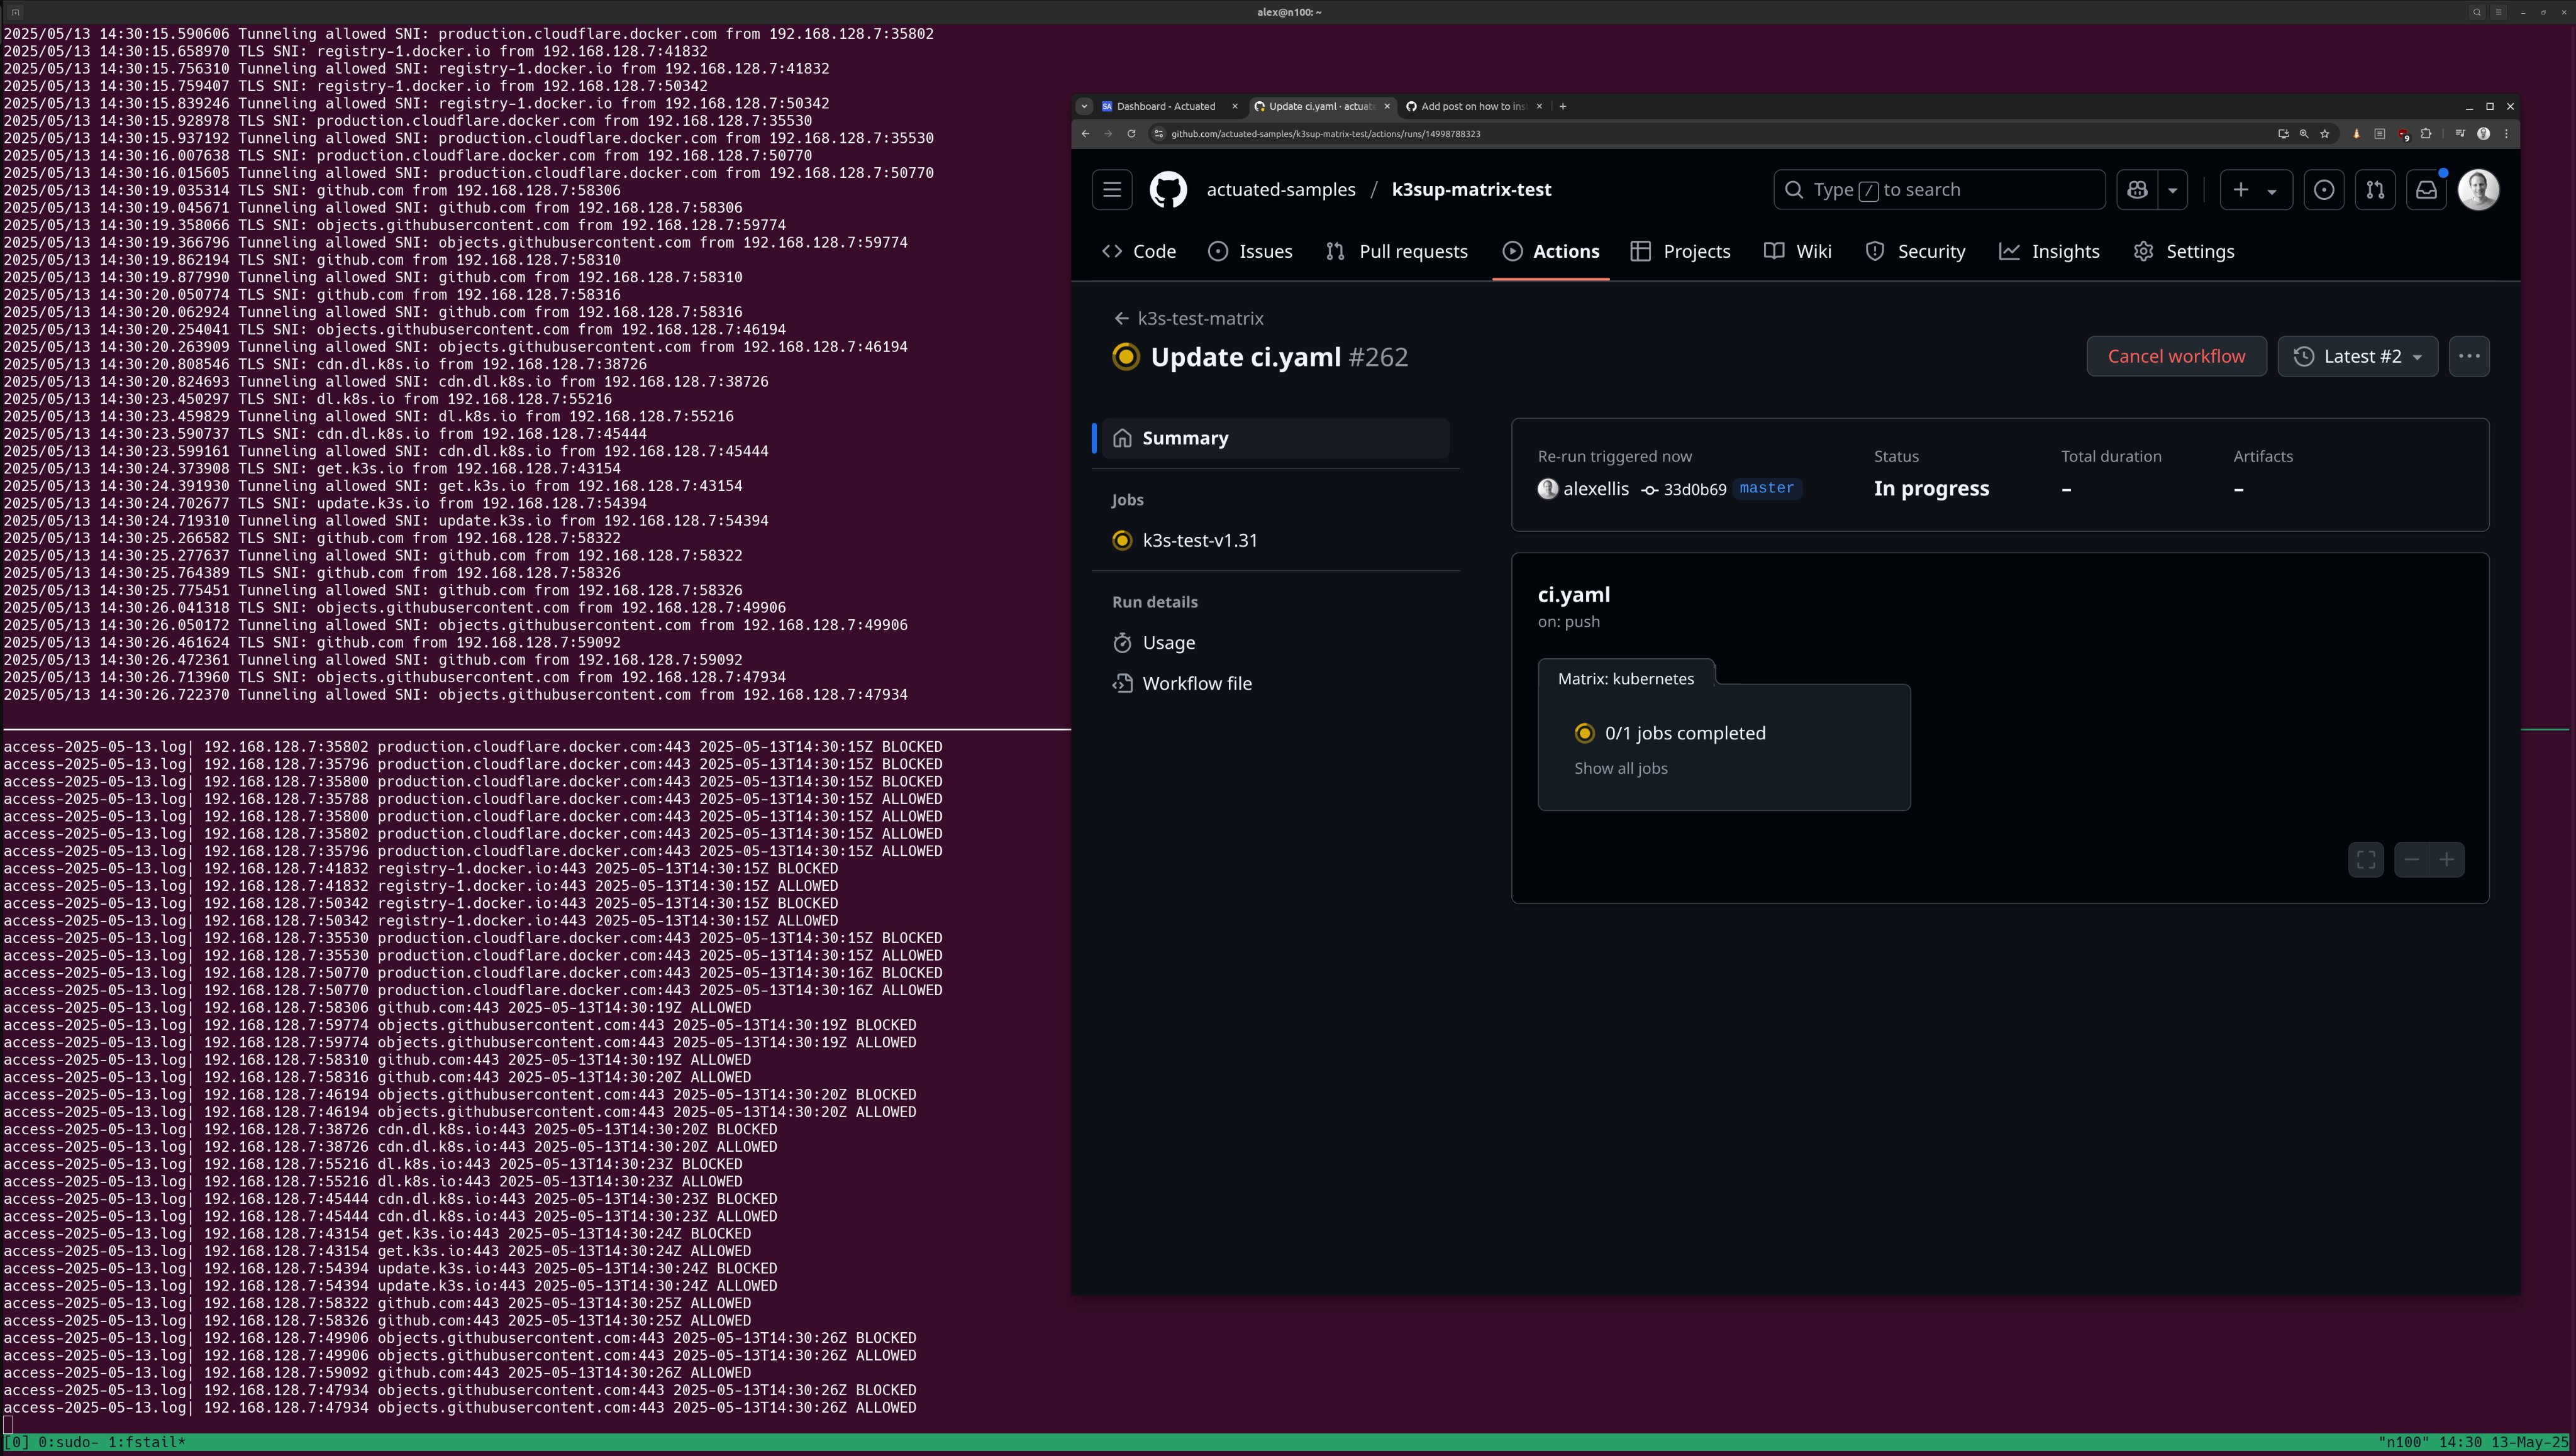Bookmark this page with the star icon
2576x1456 pixels.
(x=2325, y=134)
